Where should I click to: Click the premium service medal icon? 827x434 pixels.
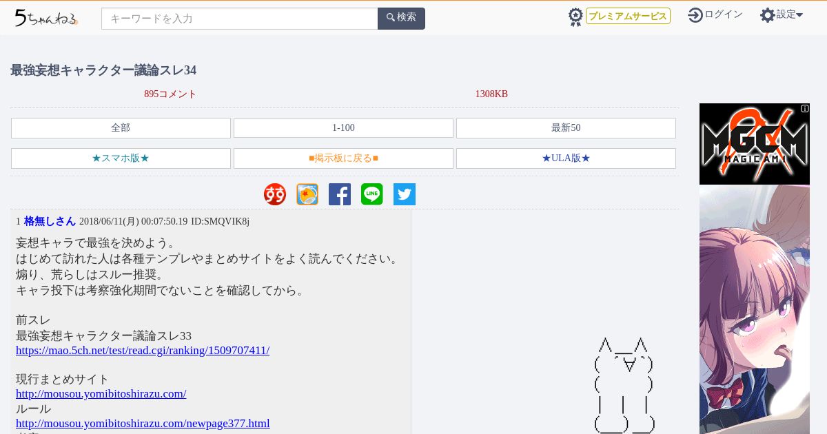tap(575, 17)
